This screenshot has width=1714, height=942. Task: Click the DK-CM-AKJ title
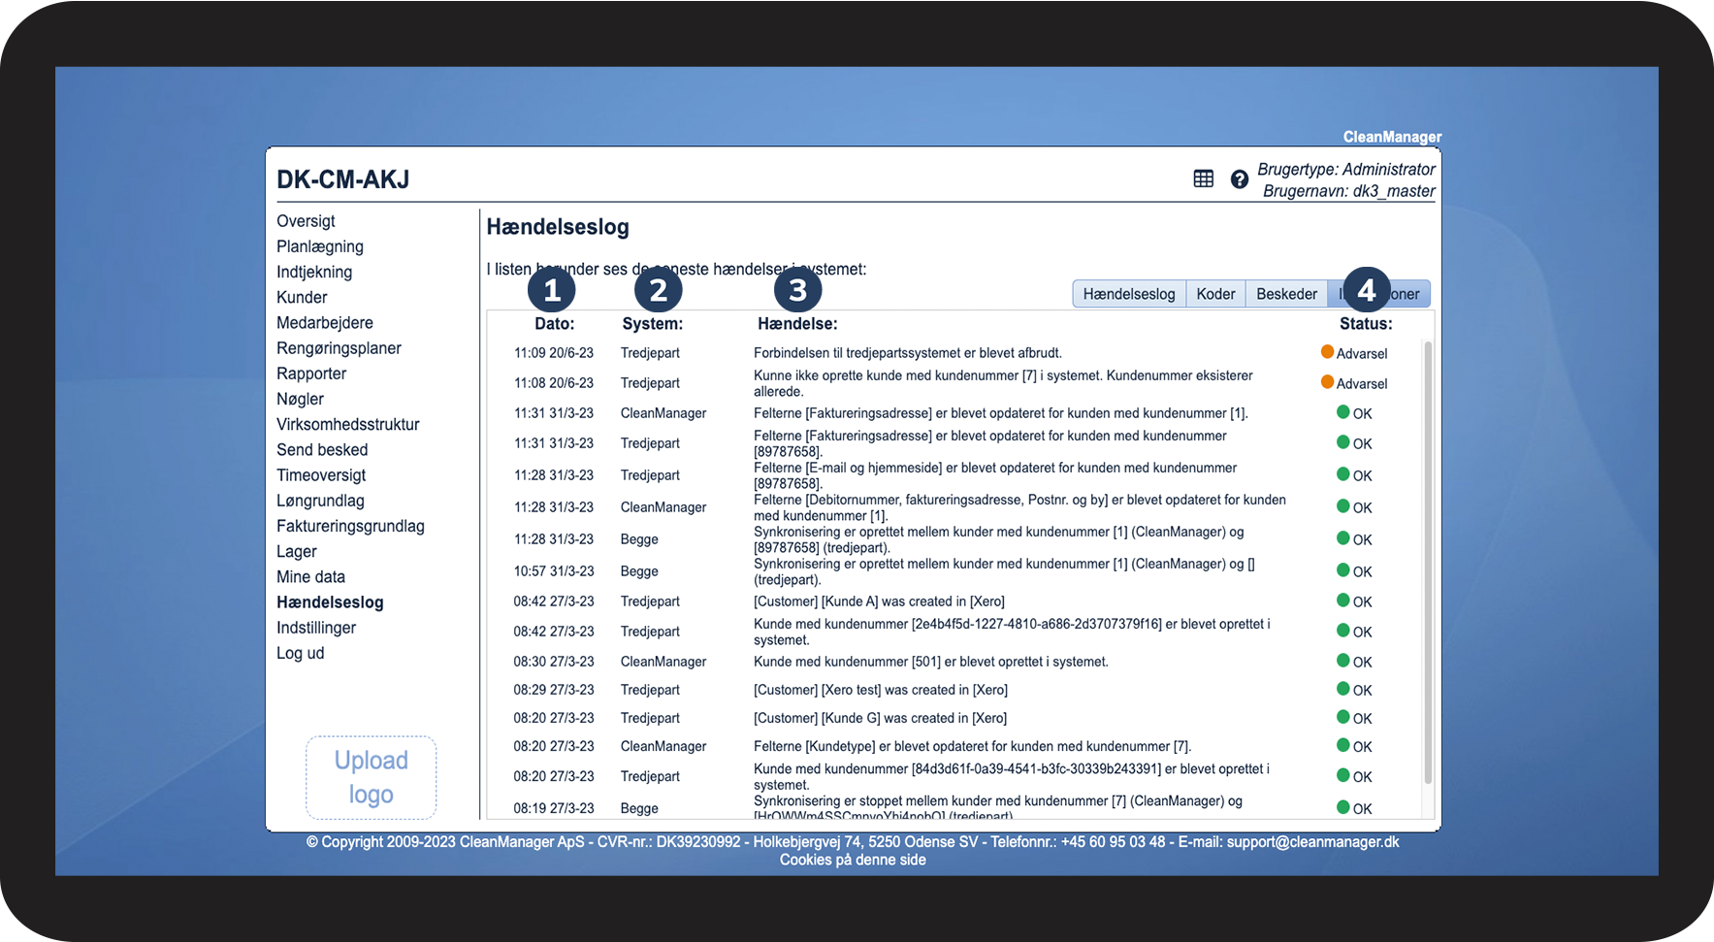(x=342, y=179)
